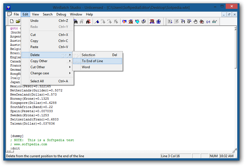Image resolution: width=245 pixels, height=166 pixels.
Task: Click the 10:32 AM status bar clock
Action: click(x=226, y=156)
